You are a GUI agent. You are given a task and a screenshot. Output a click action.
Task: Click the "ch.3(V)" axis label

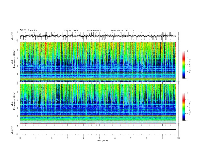click(x=12, y=130)
